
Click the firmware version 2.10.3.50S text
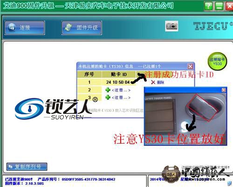(x=34, y=184)
